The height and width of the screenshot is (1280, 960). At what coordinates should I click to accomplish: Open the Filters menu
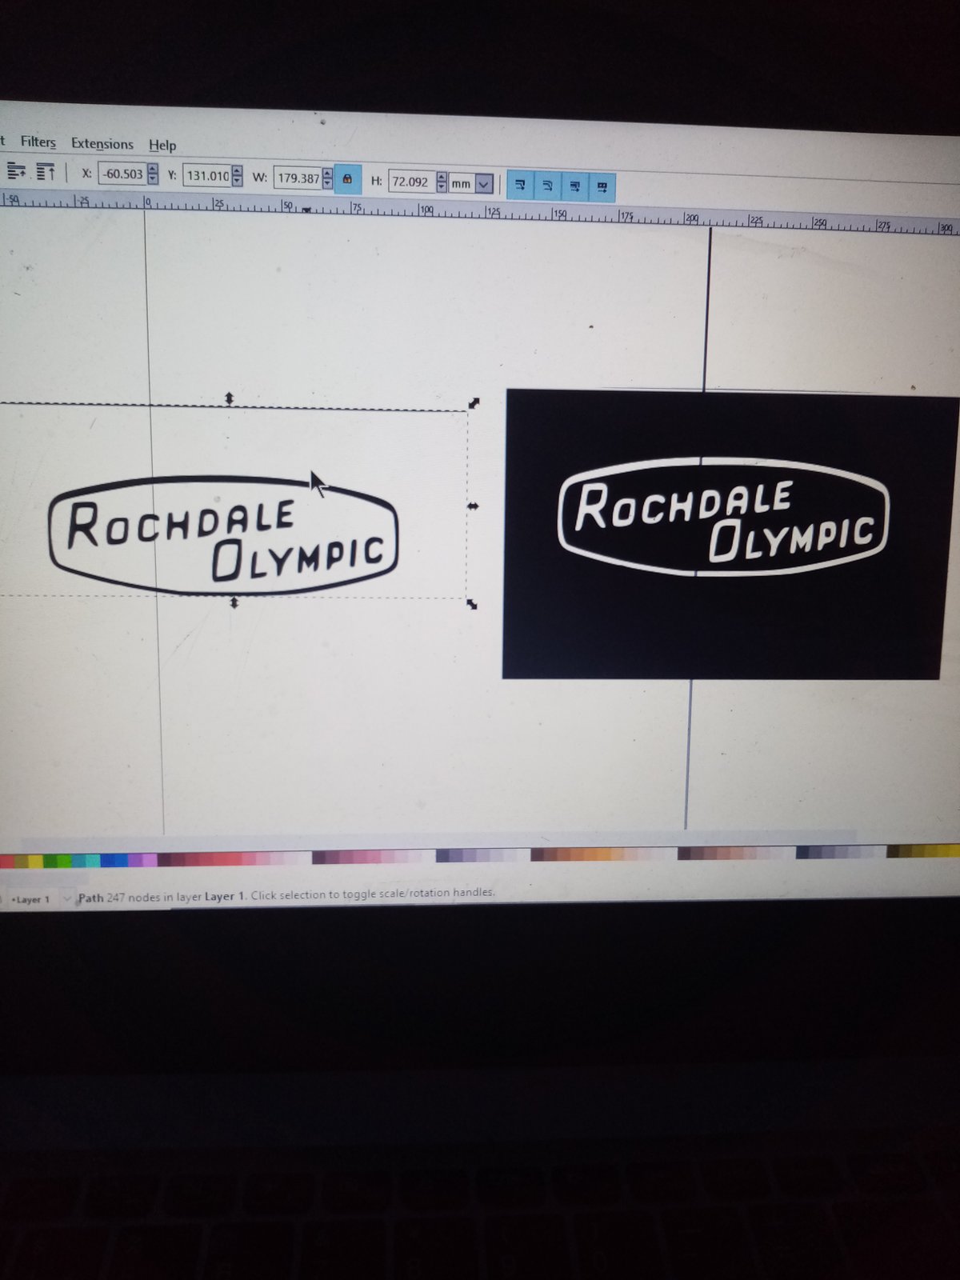[38, 142]
